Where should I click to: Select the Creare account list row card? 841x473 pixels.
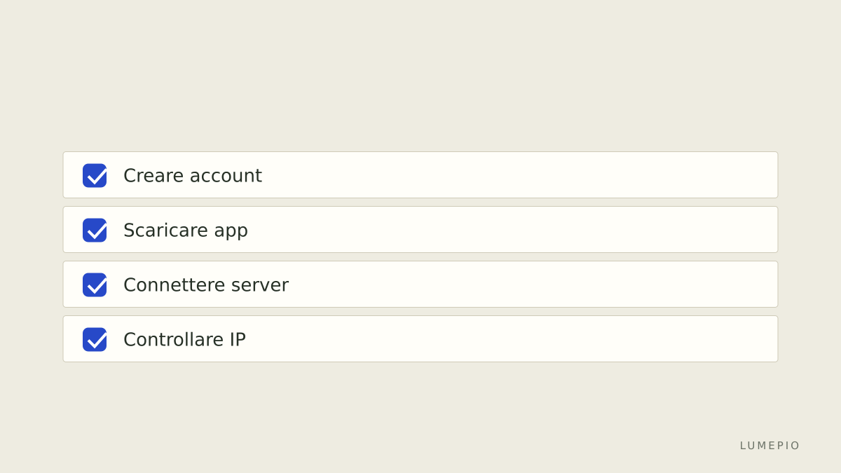click(x=420, y=175)
